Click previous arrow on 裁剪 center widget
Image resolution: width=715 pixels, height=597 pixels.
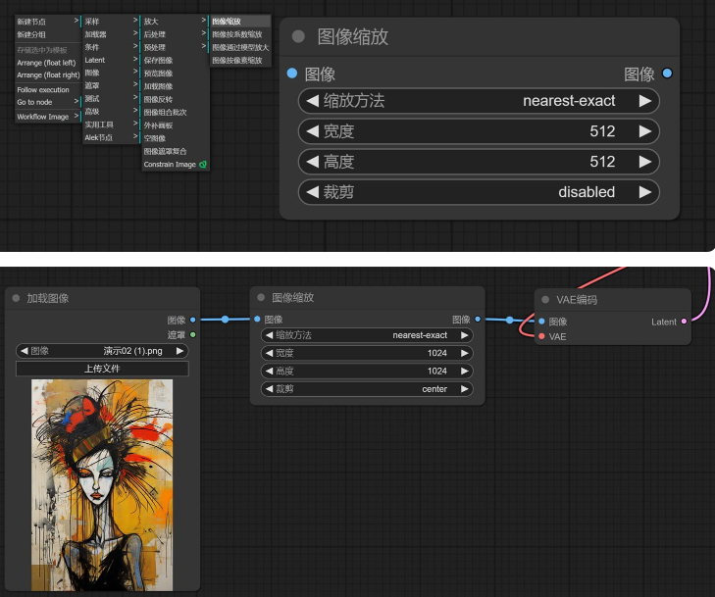point(269,389)
